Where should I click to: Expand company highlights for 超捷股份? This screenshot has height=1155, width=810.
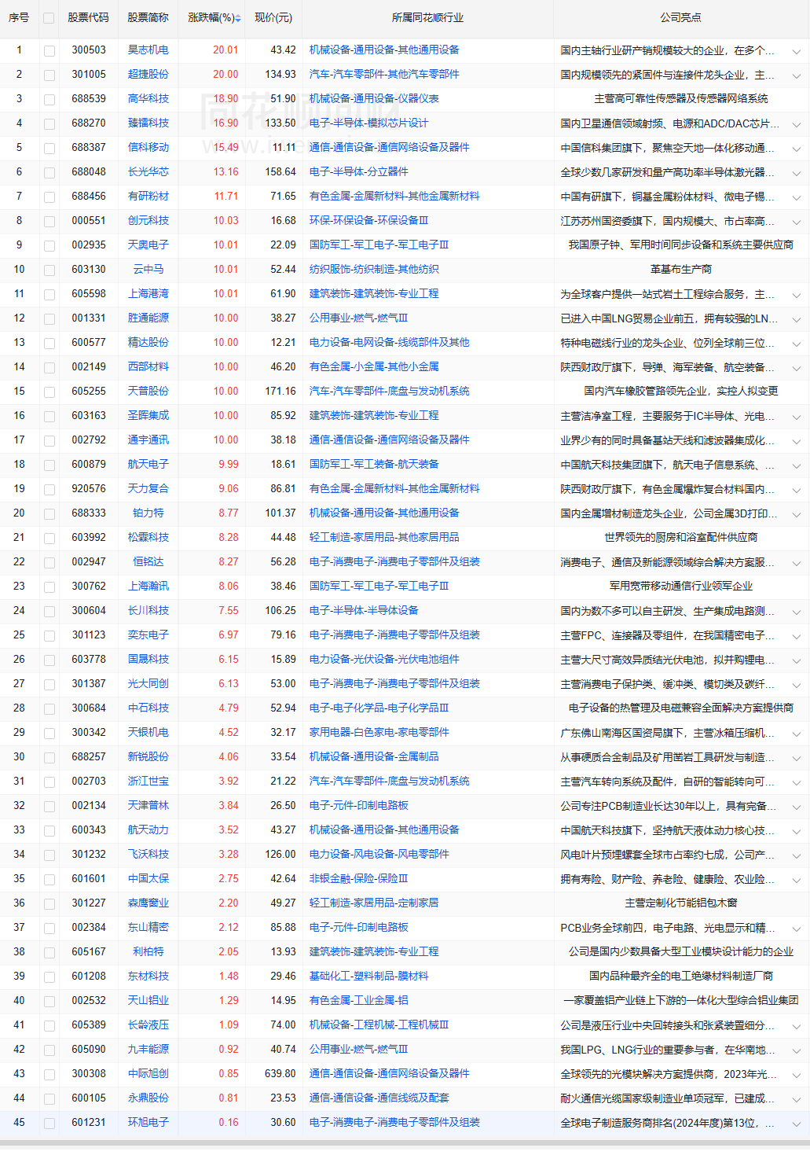point(796,75)
